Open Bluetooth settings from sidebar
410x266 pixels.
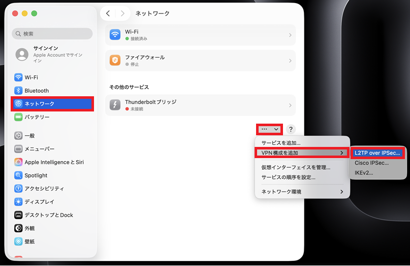37,91
